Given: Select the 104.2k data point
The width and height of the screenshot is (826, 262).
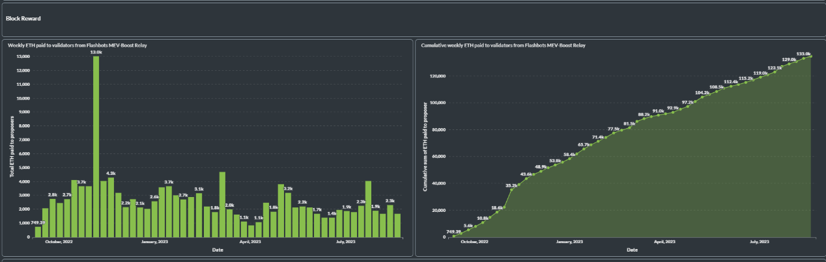Looking at the screenshot, I should click(x=701, y=98).
